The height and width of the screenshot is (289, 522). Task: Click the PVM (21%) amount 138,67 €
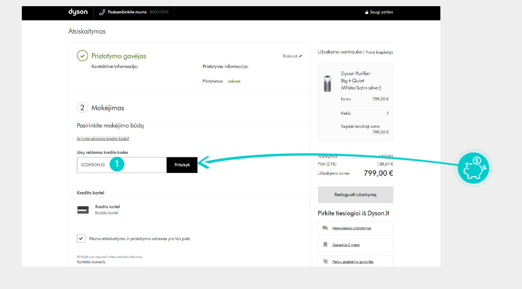pyautogui.click(x=385, y=164)
